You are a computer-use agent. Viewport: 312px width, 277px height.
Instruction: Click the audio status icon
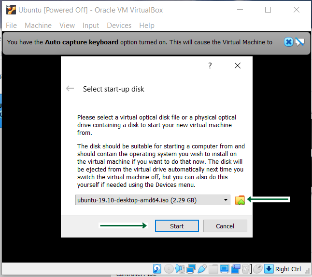point(180,269)
